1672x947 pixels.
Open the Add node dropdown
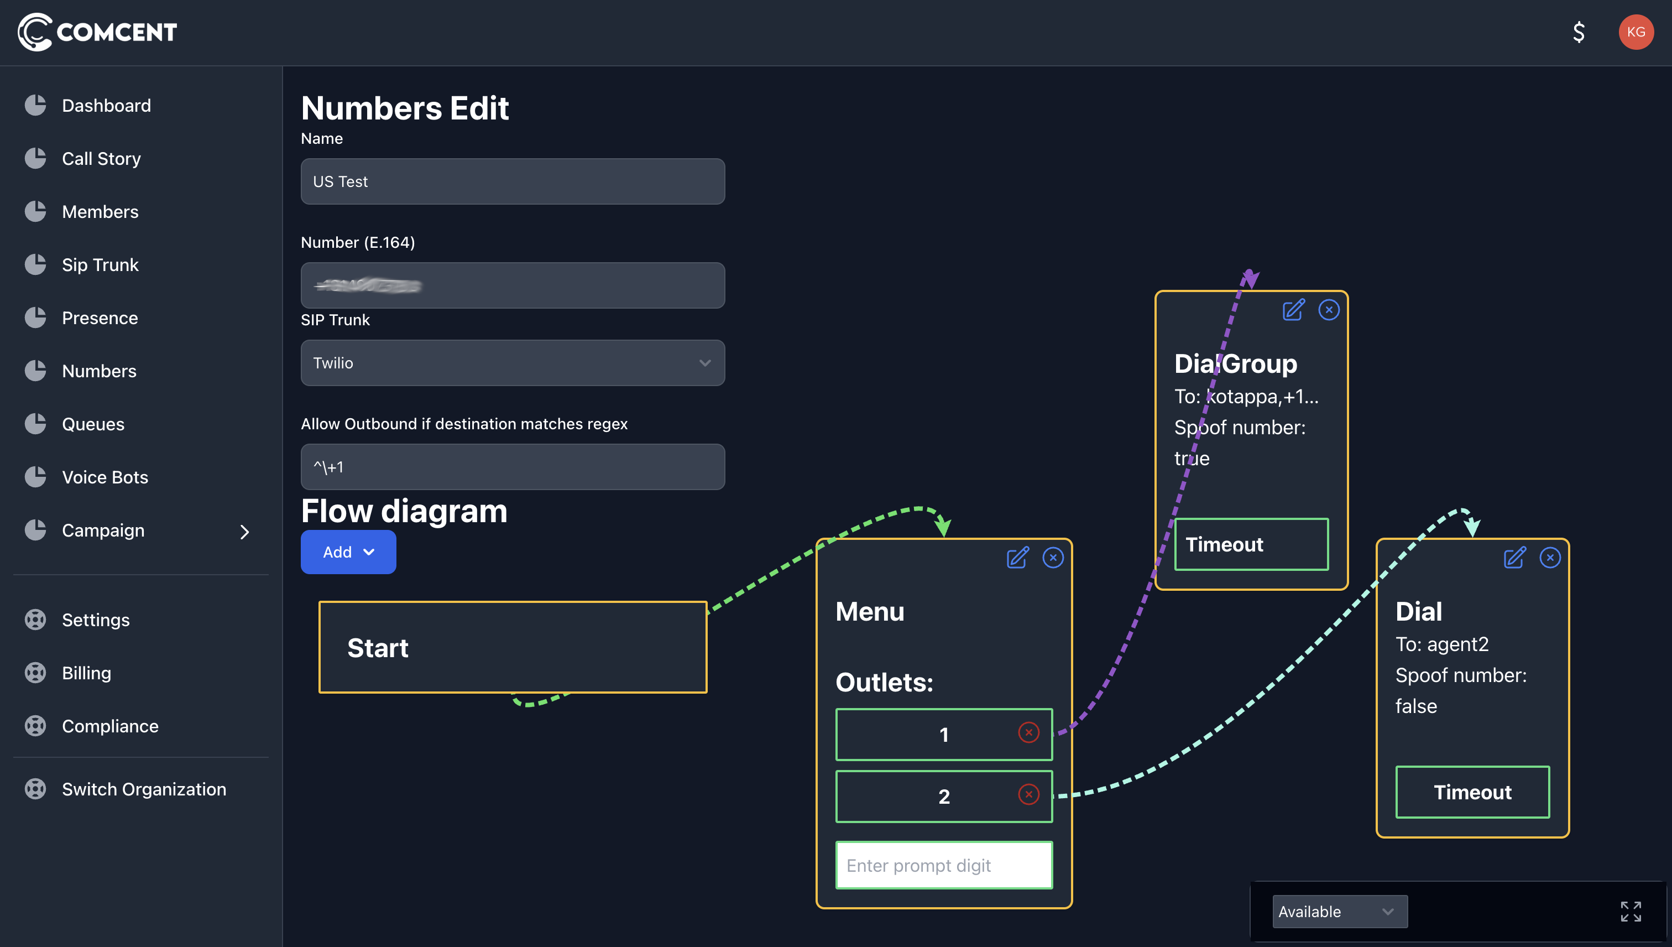pyautogui.click(x=348, y=552)
